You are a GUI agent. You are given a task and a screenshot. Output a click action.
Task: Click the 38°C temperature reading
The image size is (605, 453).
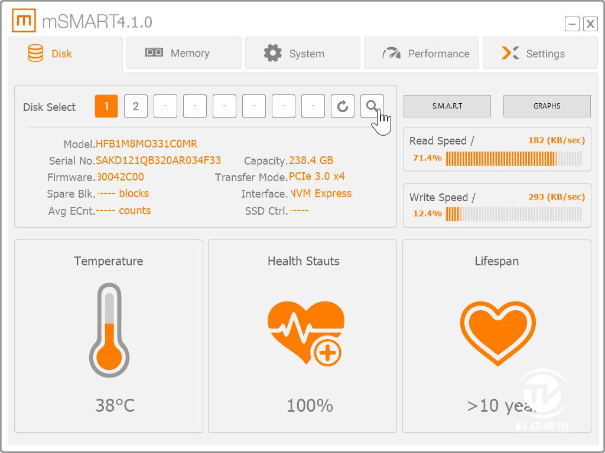coord(115,405)
